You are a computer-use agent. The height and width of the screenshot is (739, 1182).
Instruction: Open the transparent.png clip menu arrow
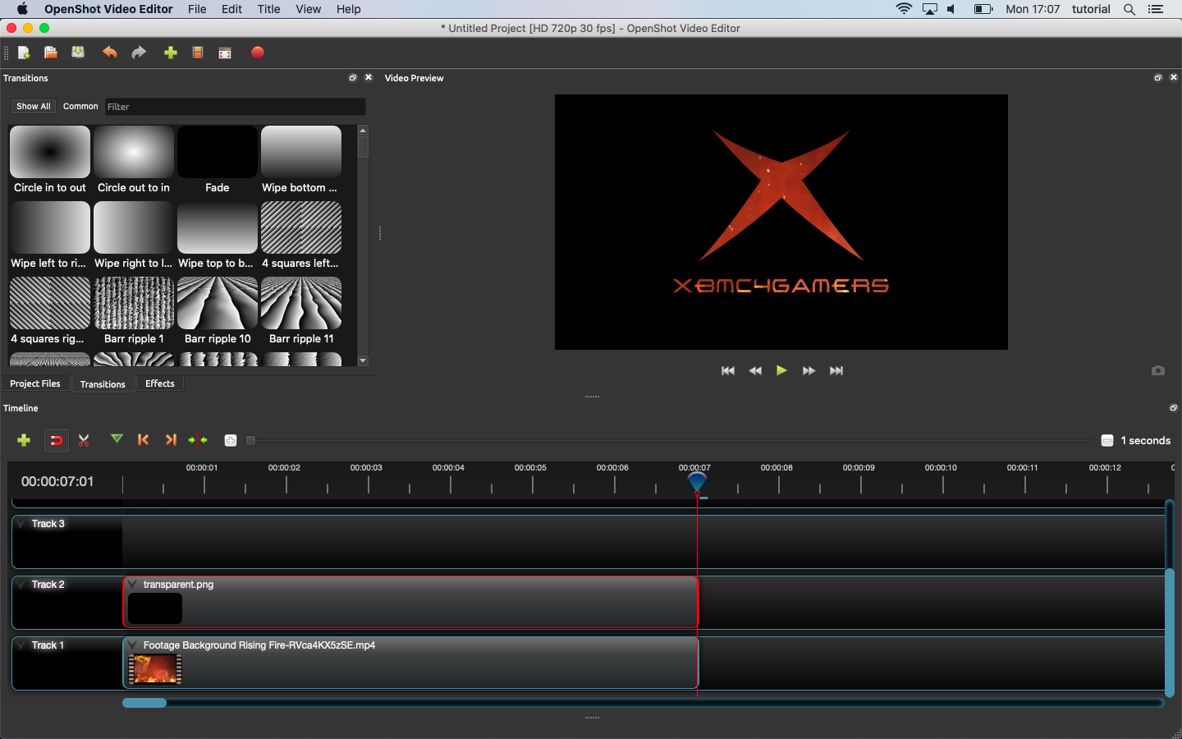[x=132, y=585]
